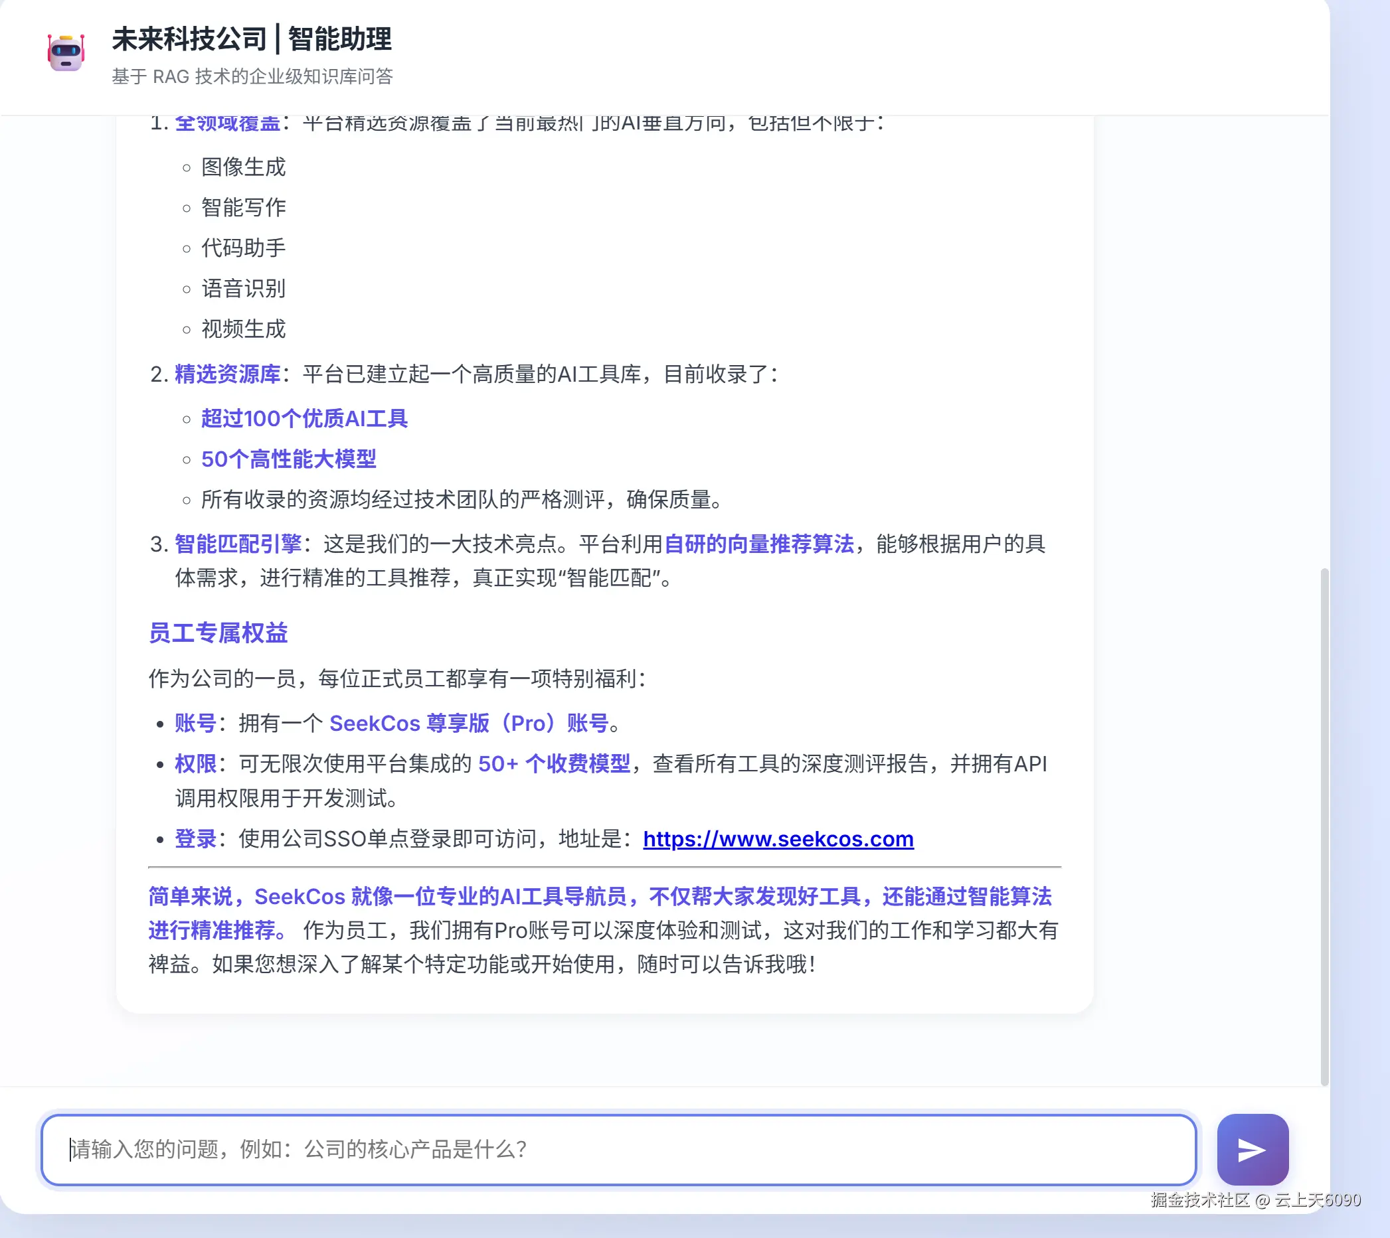Click the 员工专属权益 section heading
1390x1238 pixels.
point(218,633)
